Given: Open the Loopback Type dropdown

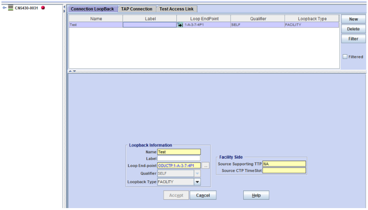Looking at the screenshot, I should click(x=197, y=182).
